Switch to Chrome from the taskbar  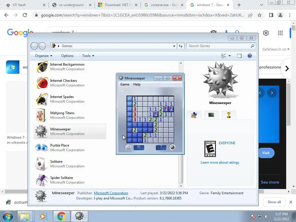(61, 216)
